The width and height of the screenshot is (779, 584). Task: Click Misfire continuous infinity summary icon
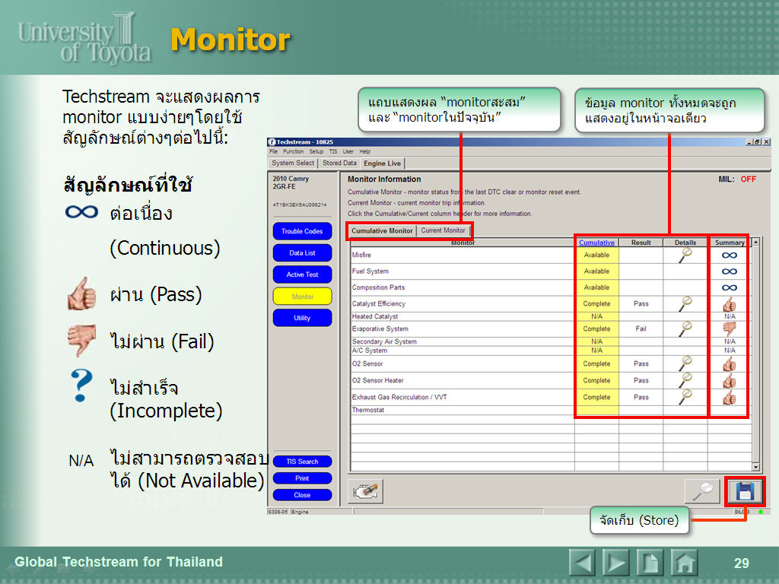730,255
